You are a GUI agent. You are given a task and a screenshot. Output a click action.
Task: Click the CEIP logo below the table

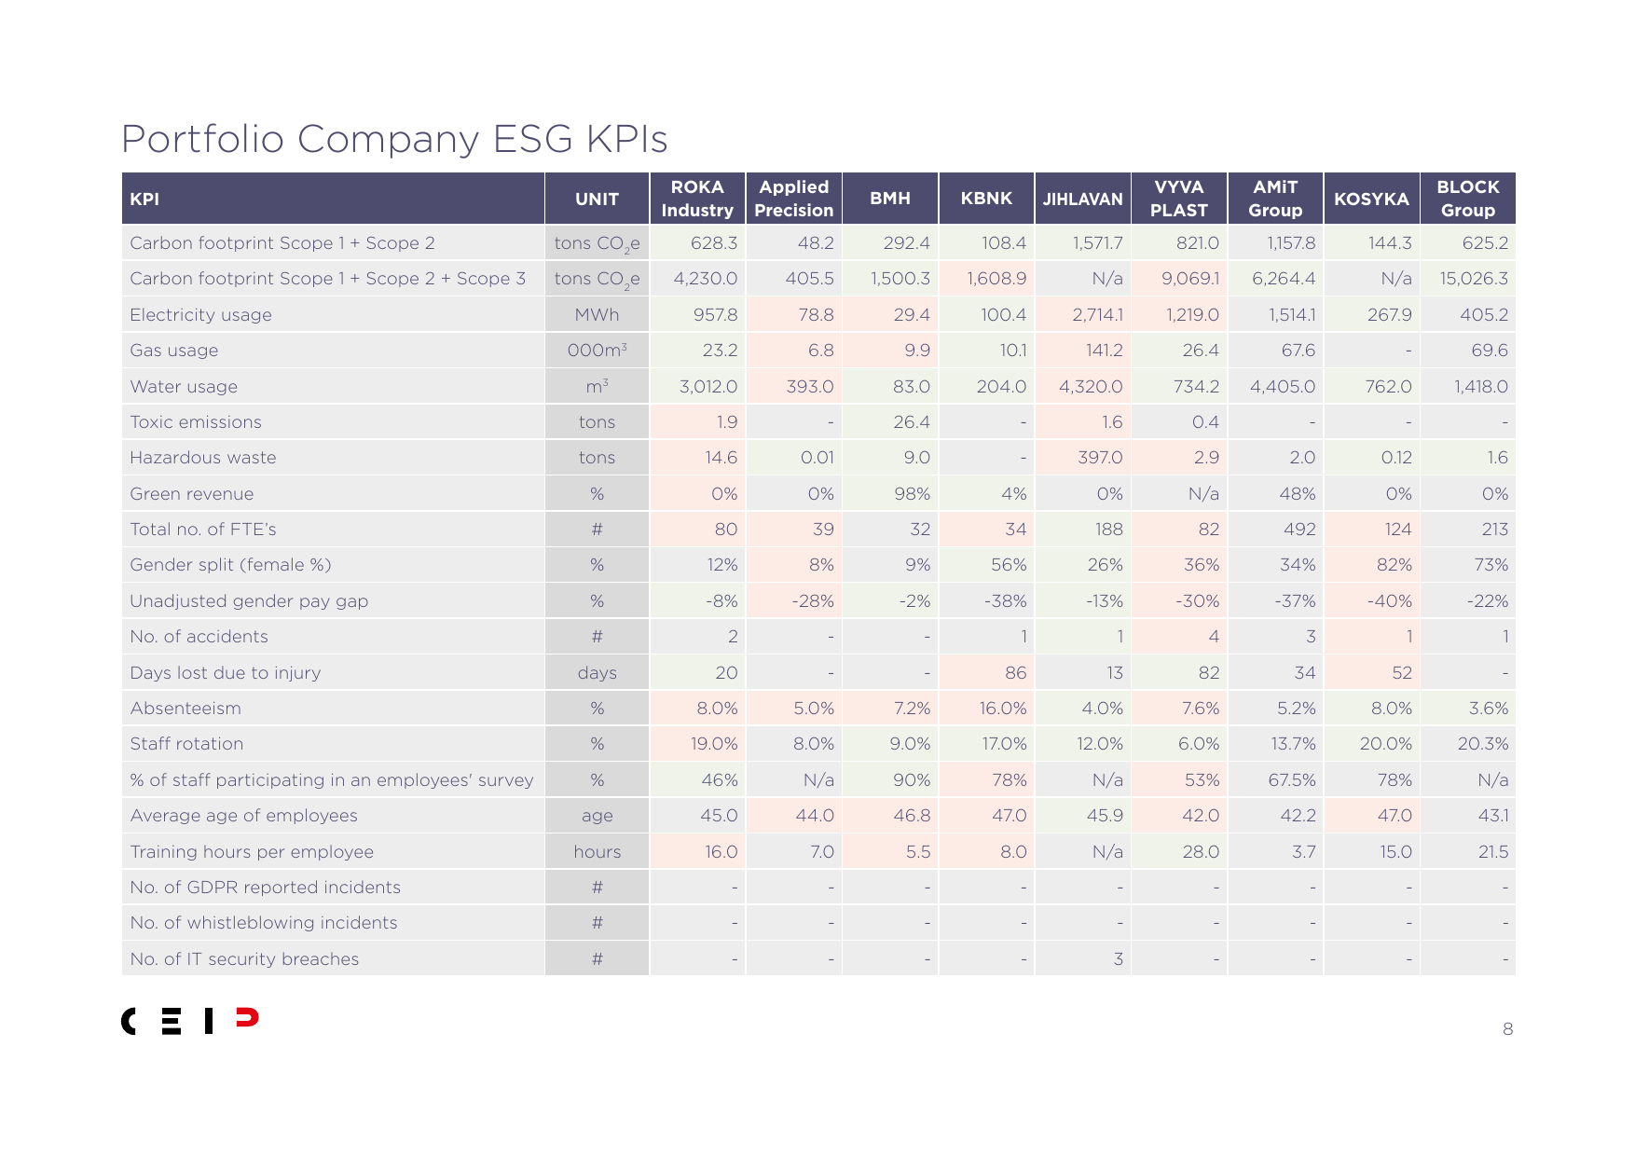pyautogui.click(x=190, y=1021)
